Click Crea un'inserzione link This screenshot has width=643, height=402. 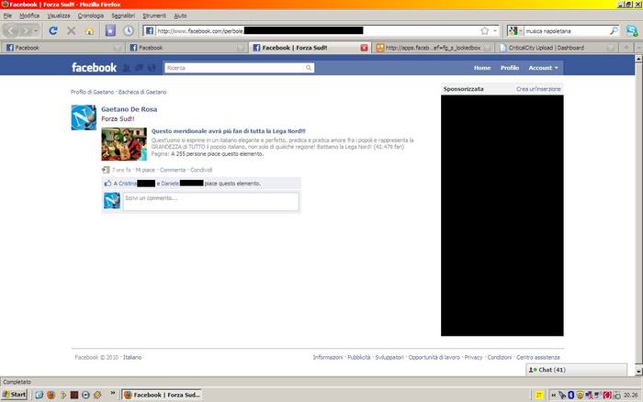tap(538, 89)
